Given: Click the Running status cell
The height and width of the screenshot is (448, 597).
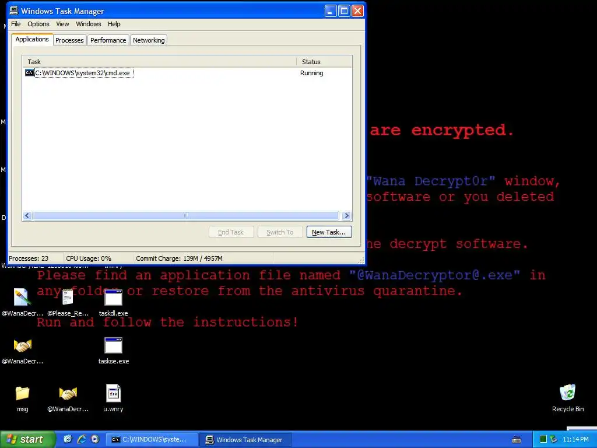Looking at the screenshot, I should [x=311, y=73].
